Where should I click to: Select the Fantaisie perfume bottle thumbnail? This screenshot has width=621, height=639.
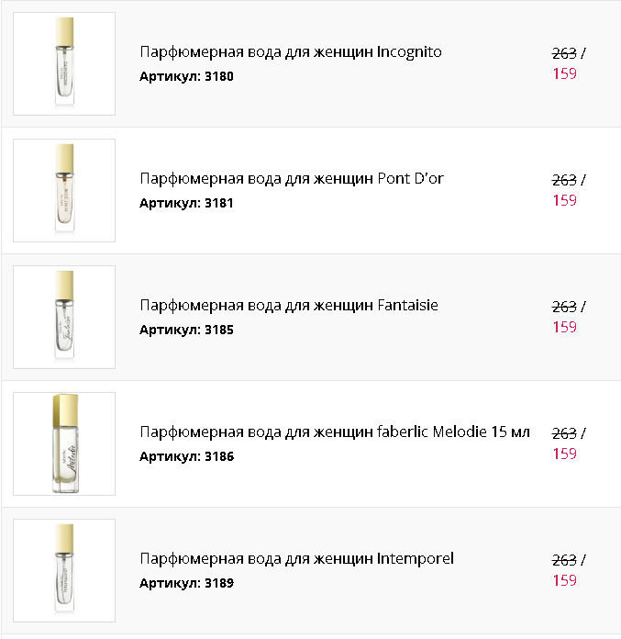coord(64,317)
